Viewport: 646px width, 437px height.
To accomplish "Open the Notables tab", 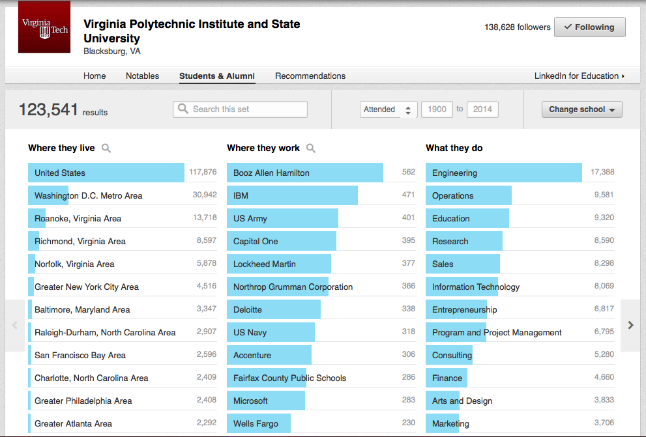I will pyautogui.click(x=142, y=76).
